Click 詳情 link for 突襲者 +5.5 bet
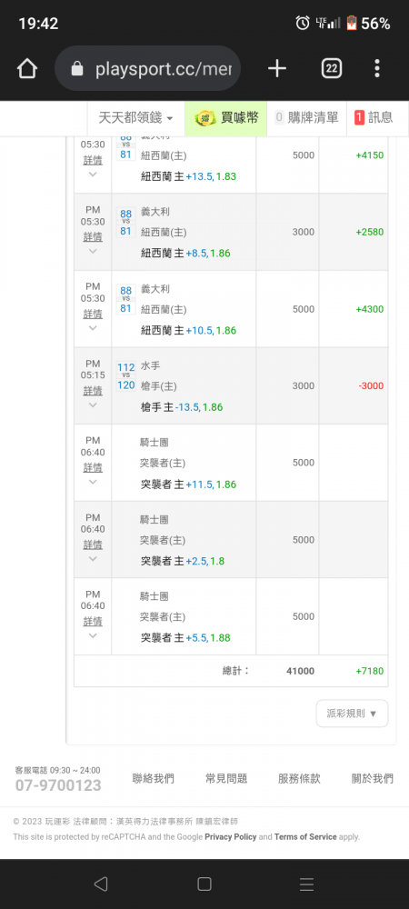Viewport: 409px width, 909px height. (x=93, y=622)
